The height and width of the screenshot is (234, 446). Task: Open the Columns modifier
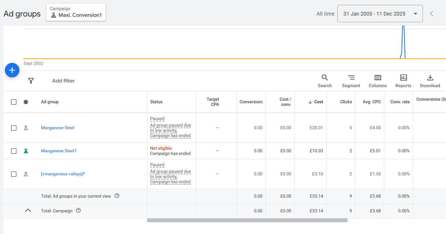378,81
